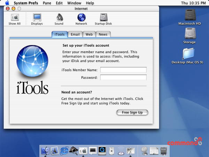Open Sherlock from the Dock
Screen dimensions: 209x157
[x=73, y=151]
